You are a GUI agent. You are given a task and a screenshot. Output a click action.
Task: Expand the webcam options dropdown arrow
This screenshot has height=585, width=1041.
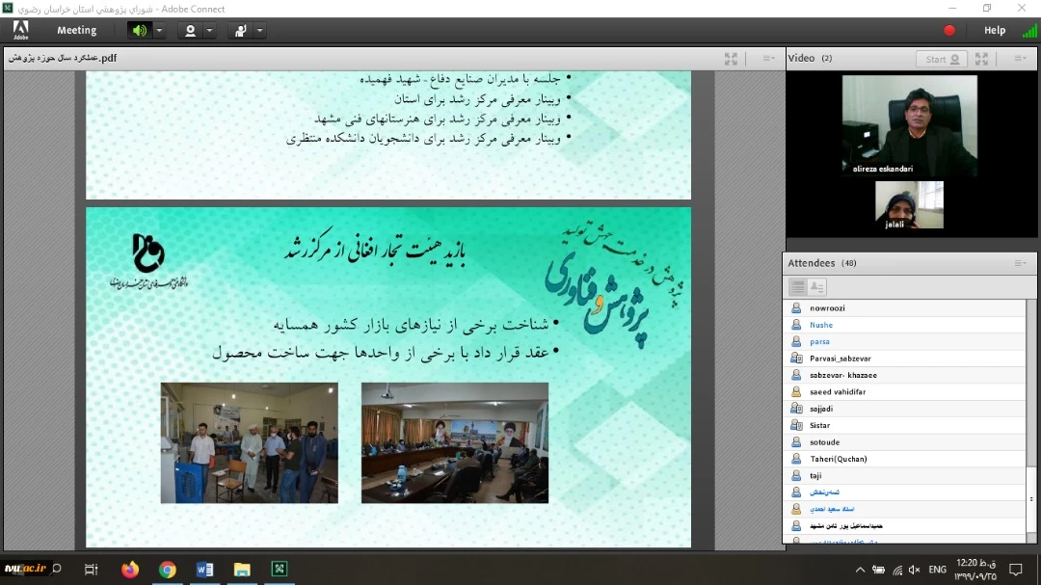209,31
